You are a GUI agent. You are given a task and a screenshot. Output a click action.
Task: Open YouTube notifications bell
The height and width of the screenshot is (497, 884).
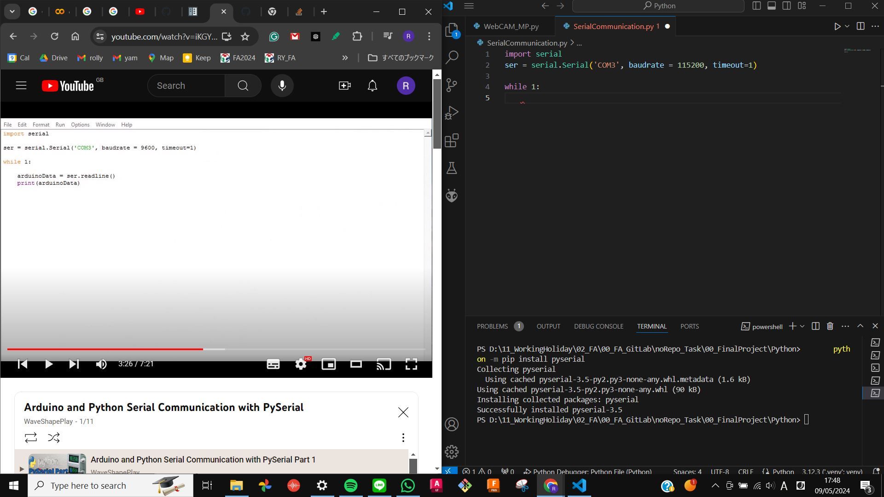(x=372, y=86)
